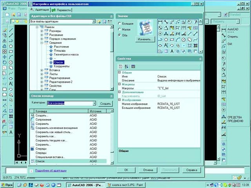Select the Большое radio button

coord(120,23)
